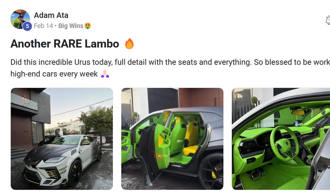Click the word 'RARE' in the title

pyautogui.click(x=68, y=44)
